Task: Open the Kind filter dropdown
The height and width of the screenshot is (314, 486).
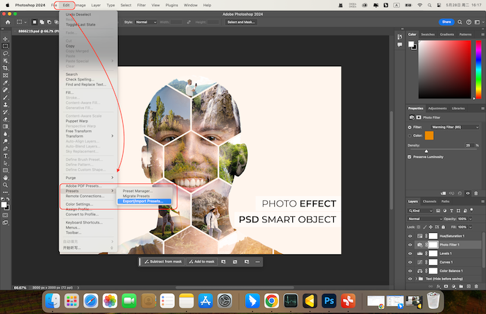Action: (x=420, y=210)
